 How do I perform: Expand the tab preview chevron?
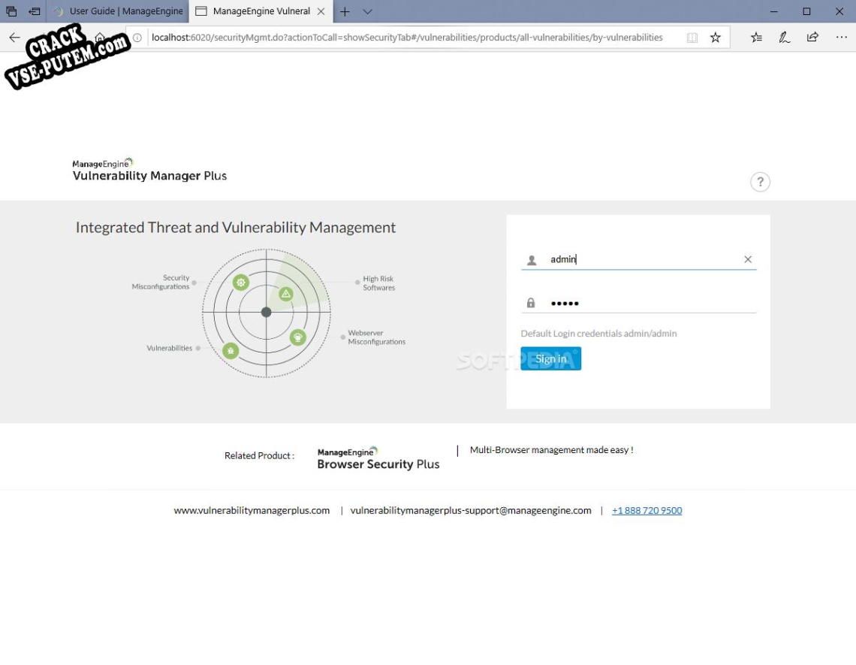coord(367,11)
